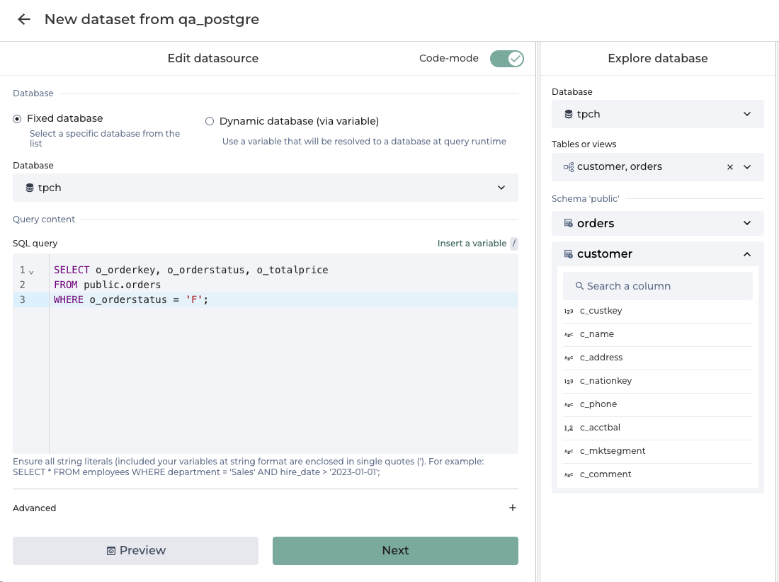The height and width of the screenshot is (582, 779).
Task: Expand the orders table schema
Action: click(746, 224)
